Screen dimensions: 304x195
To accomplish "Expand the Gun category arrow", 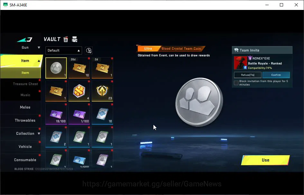I will pos(39,47).
